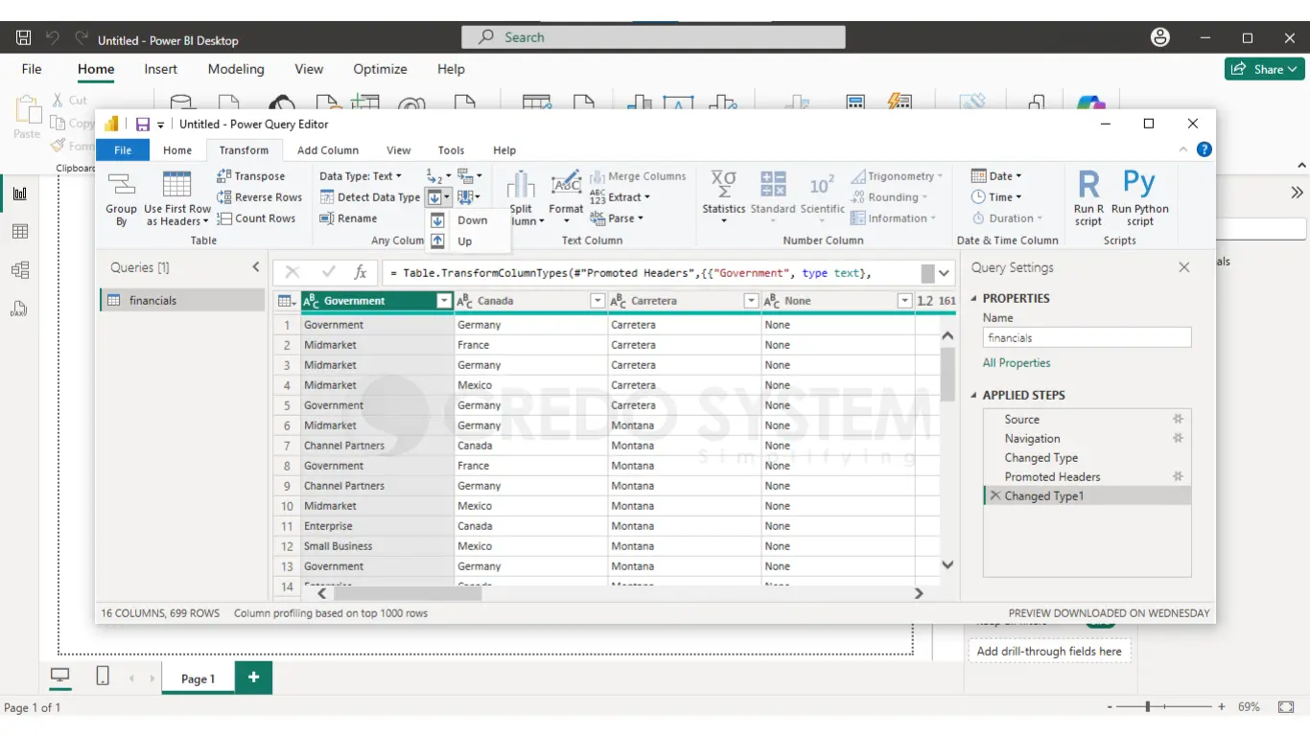
Task: Open the Extract dropdown
Action: (620, 197)
